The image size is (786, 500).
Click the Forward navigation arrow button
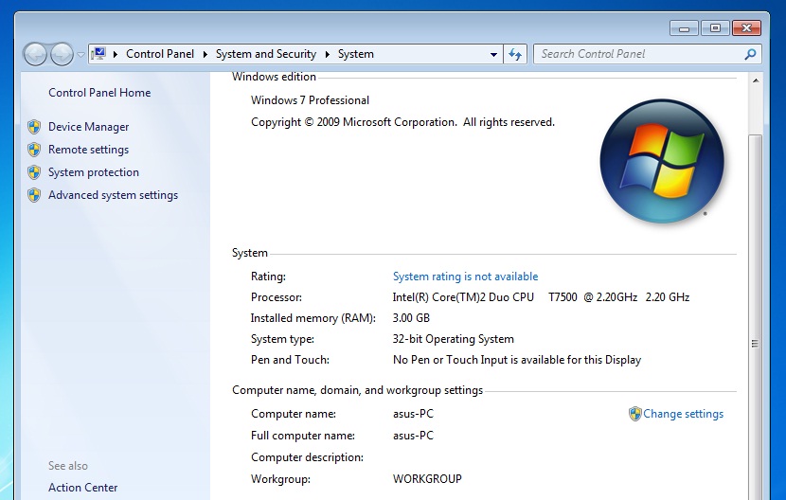62,54
